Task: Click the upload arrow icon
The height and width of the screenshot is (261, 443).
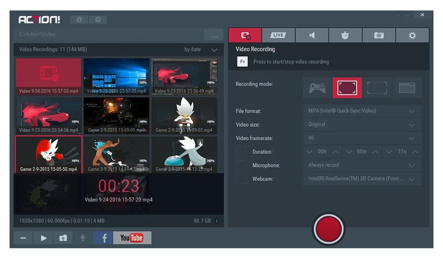Action: coord(83,238)
